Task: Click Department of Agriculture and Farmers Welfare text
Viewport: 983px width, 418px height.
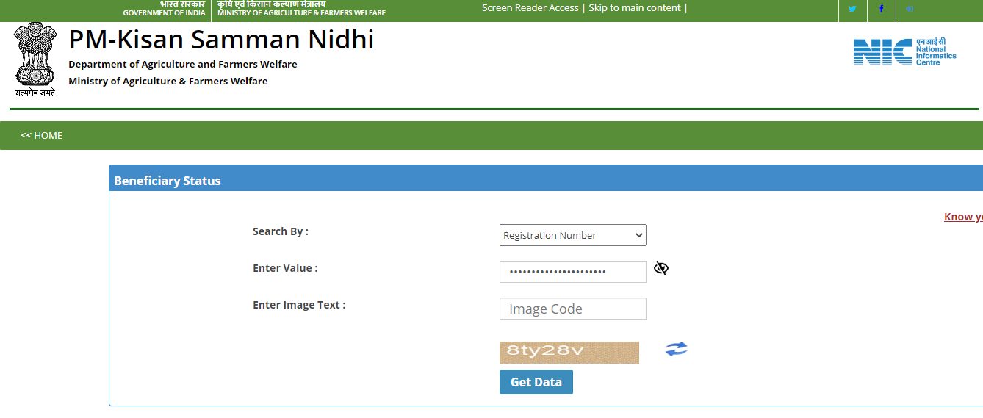Action: pos(183,65)
